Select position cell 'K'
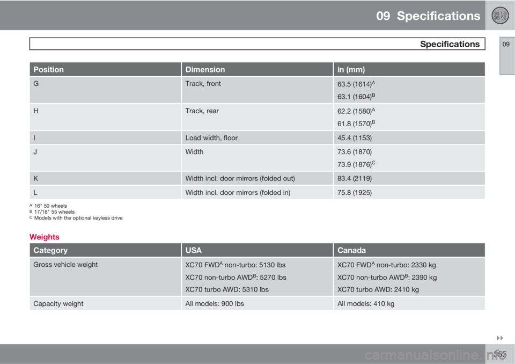Screen dimensions: 515x364 105,178
